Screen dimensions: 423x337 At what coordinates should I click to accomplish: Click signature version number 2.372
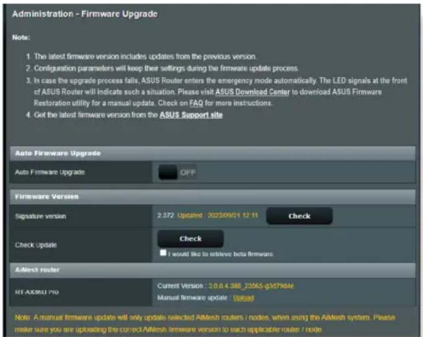pyautogui.click(x=166, y=215)
